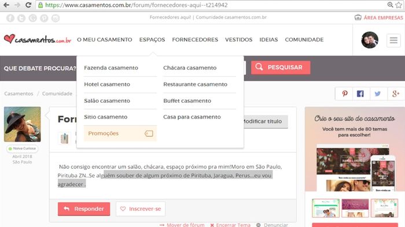Open the user profile avatar
This screenshot has height=227, width=405.
click(x=370, y=40)
